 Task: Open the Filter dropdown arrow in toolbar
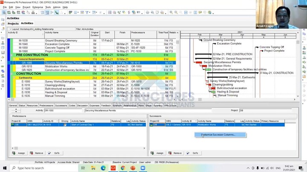(x=90, y=13)
